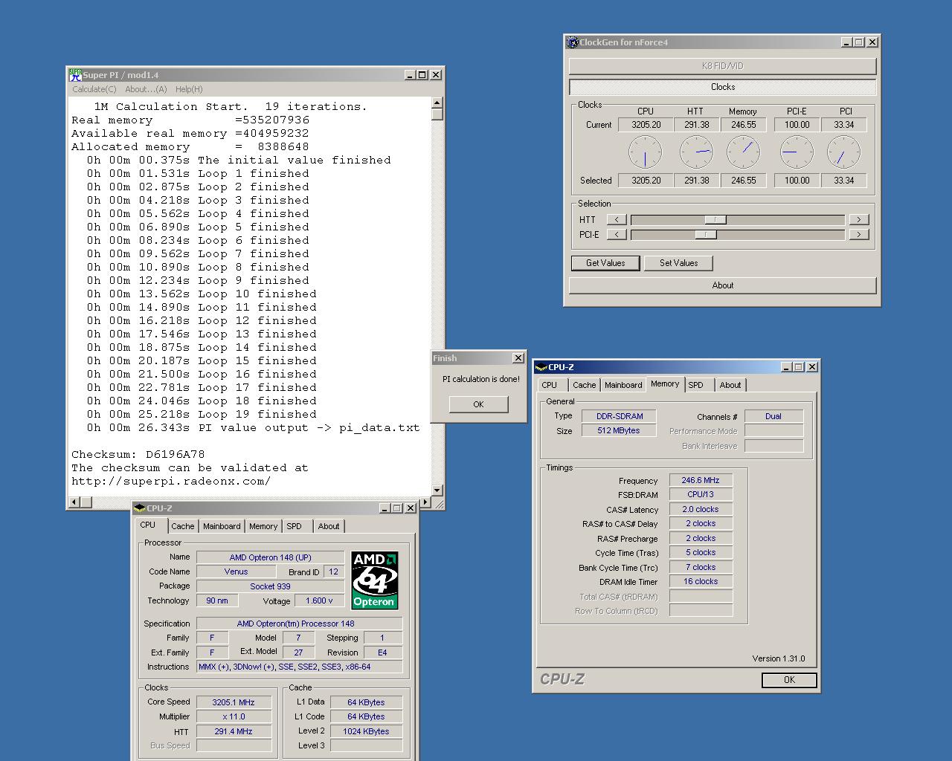
Task: Decrease PCI-E using the slider's left arrow
Action: click(617, 234)
